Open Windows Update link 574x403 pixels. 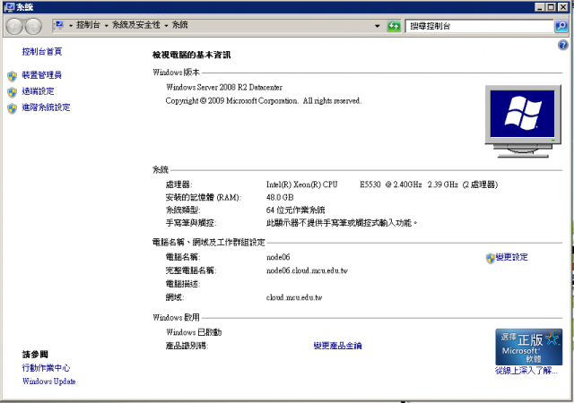tap(48, 382)
